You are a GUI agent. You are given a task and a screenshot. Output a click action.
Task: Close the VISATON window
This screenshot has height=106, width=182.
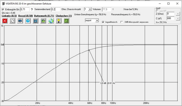(177, 4)
